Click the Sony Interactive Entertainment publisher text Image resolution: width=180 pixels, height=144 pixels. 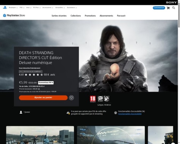tap(30, 68)
